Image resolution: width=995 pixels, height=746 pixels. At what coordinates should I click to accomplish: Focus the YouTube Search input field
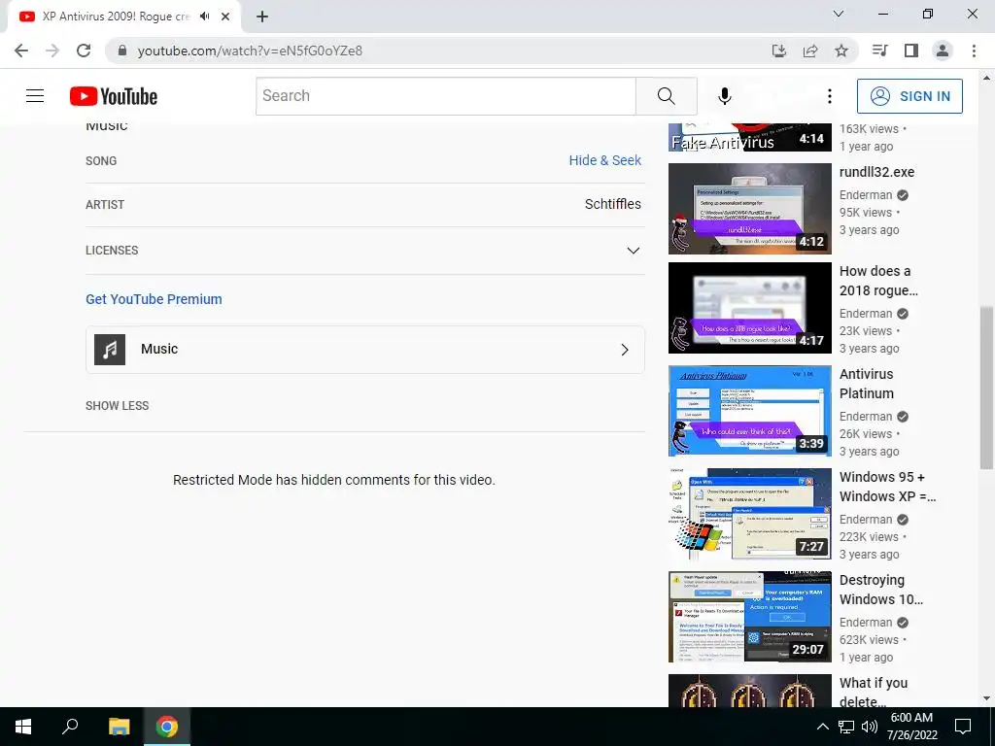click(446, 96)
